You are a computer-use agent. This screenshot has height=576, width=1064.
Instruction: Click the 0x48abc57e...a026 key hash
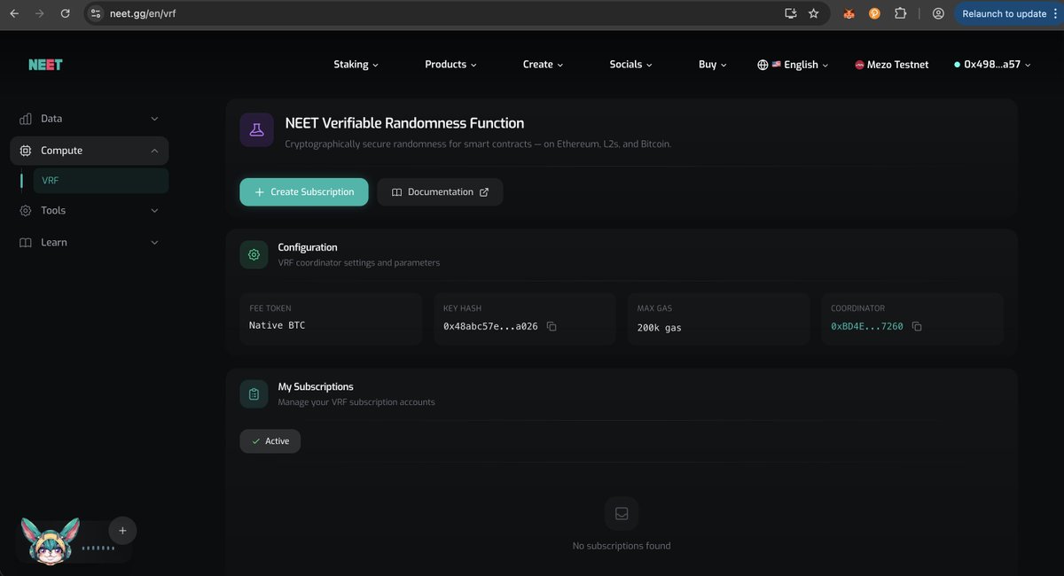(490, 326)
